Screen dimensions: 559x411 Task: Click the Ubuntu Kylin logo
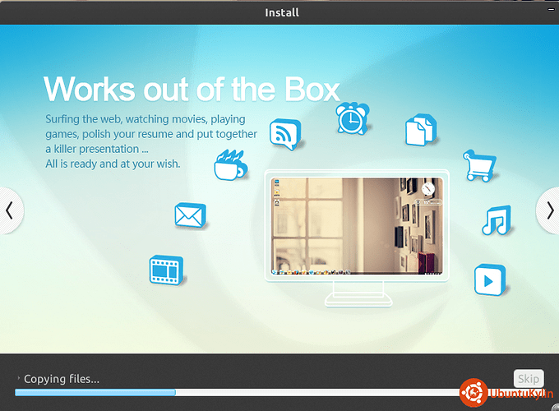[x=473, y=393]
